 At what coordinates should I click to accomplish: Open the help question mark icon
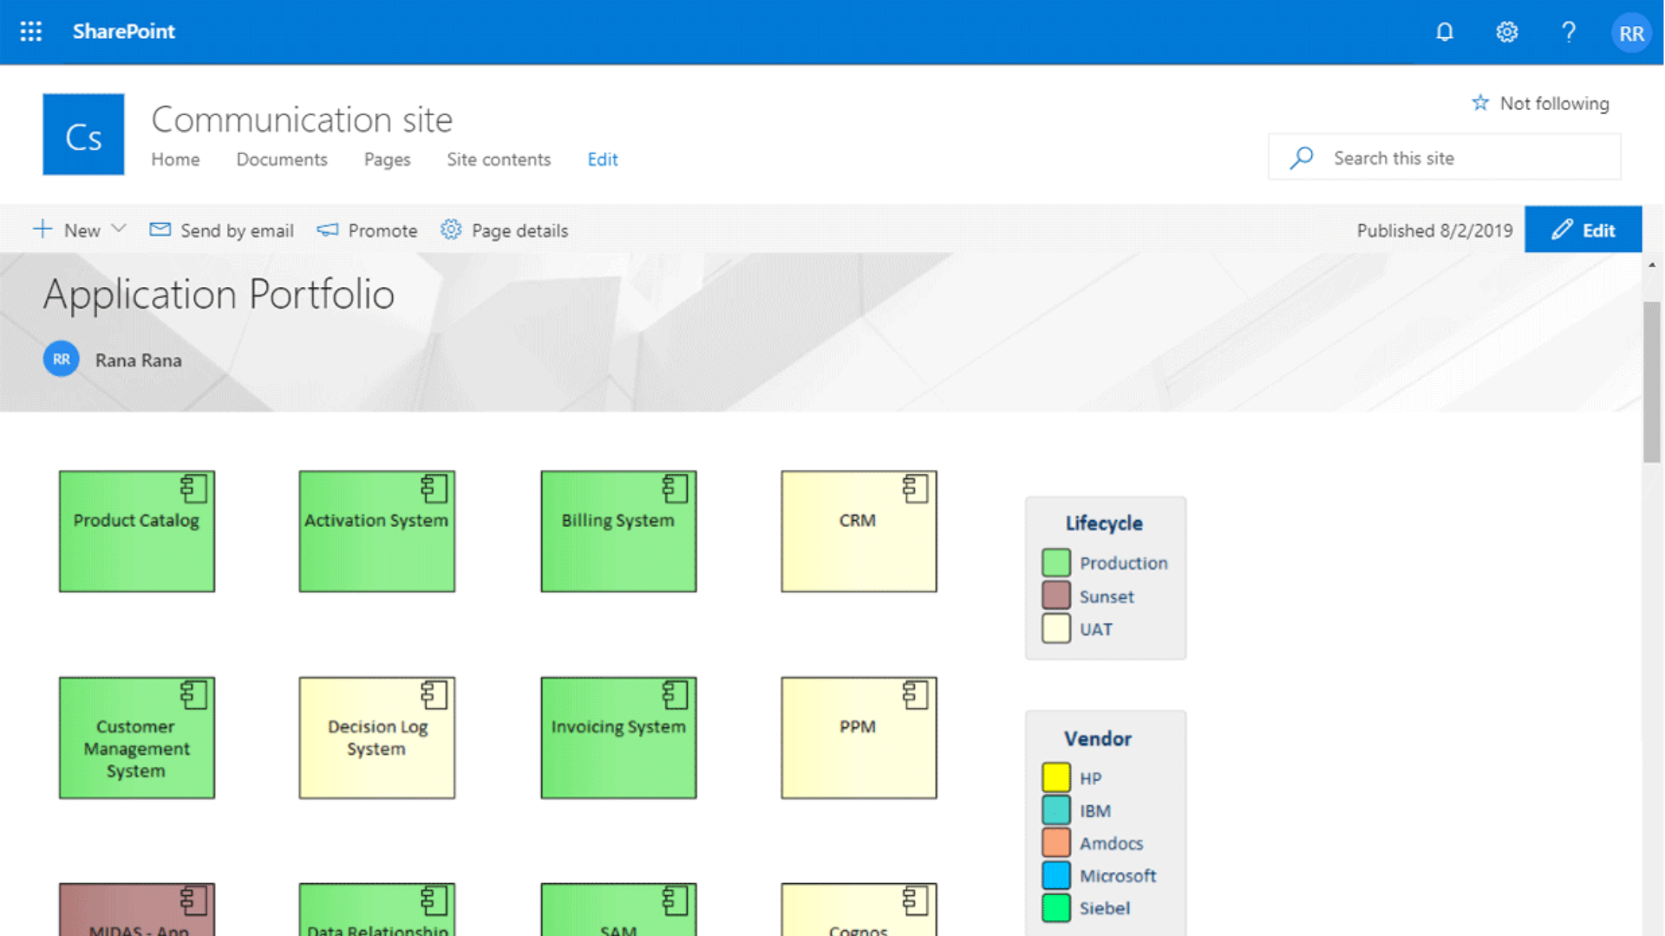(x=1569, y=31)
